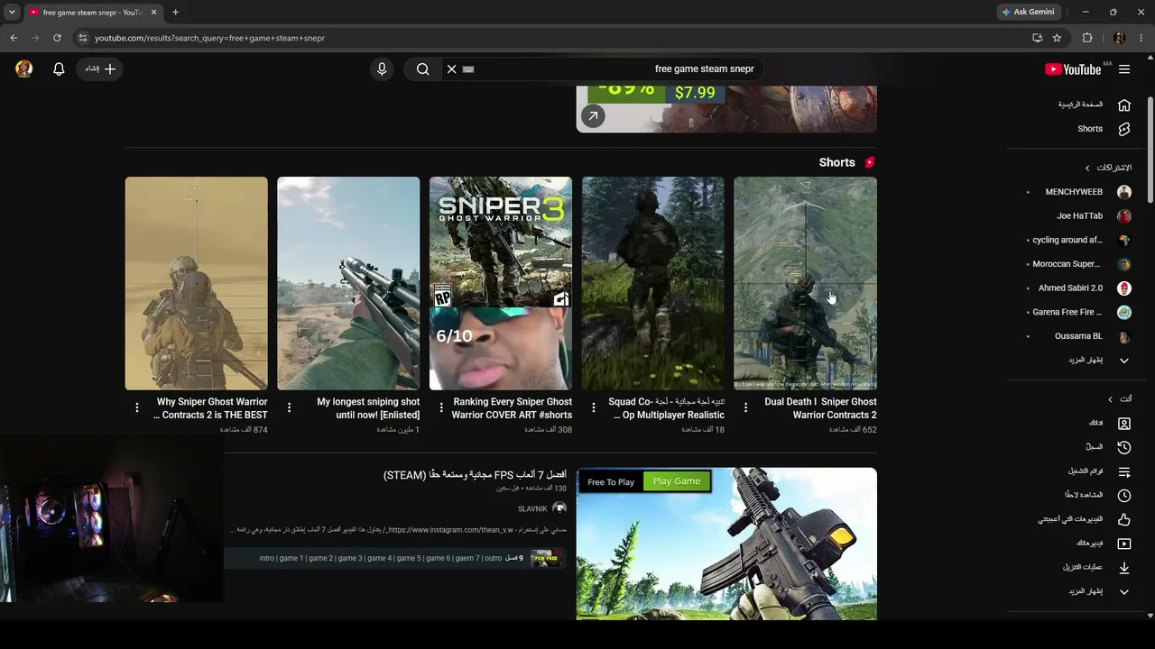Play the 'Dual Death' short thumbnail
The image size is (1155, 649).
[x=805, y=283]
